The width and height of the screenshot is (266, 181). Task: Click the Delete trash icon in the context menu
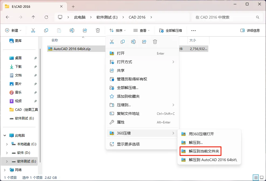point(155,42)
